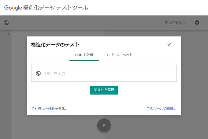Viewport: 208px width, 139px height.
Task: Click the globe icon inside the URL field
Action: [x=38, y=73]
